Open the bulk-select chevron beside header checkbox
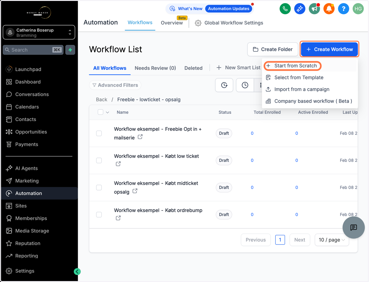The width and height of the screenshot is (369, 282). [108, 112]
